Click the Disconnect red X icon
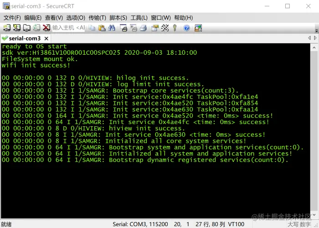This screenshot has height=228, width=319. (x=46, y=28)
